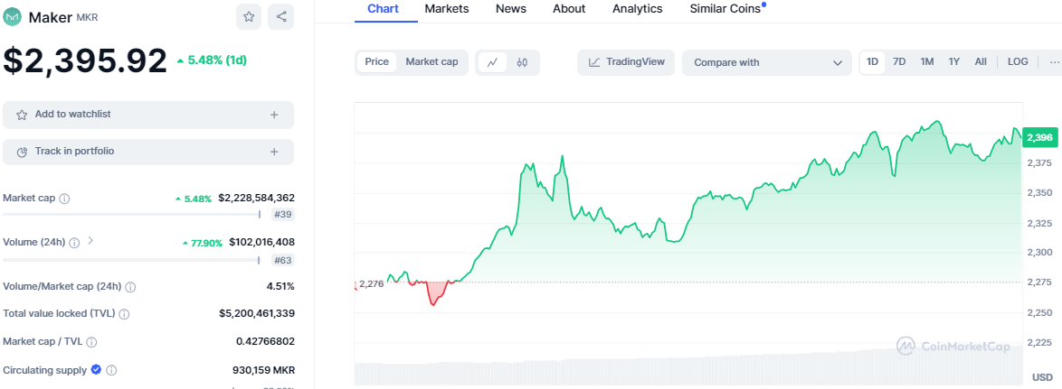Click the plus icon on Add to watchlist
The image size is (1062, 389).
point(274,115)
